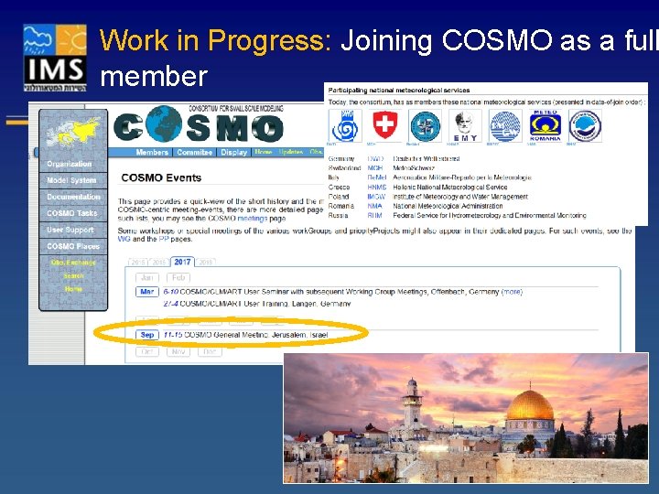
Task: Click the COSMO Events page heading
Action: (x=161, y=177)
